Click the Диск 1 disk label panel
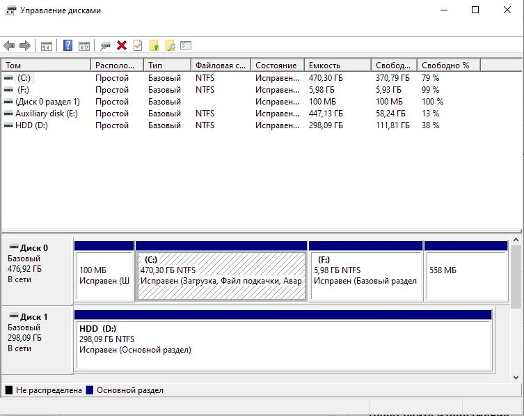Viewport: 524px width, 416px height. [x=37, y=339]
